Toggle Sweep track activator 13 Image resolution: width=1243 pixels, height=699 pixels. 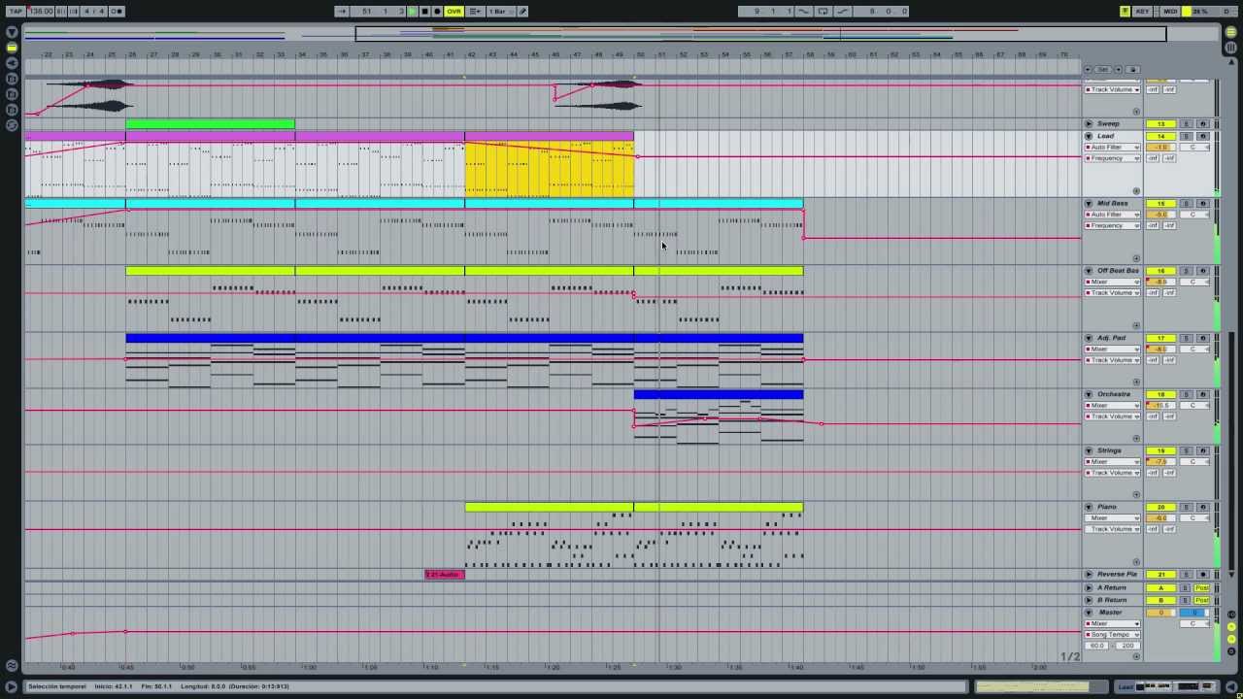pyautogui.click(x=1160, y=124)
